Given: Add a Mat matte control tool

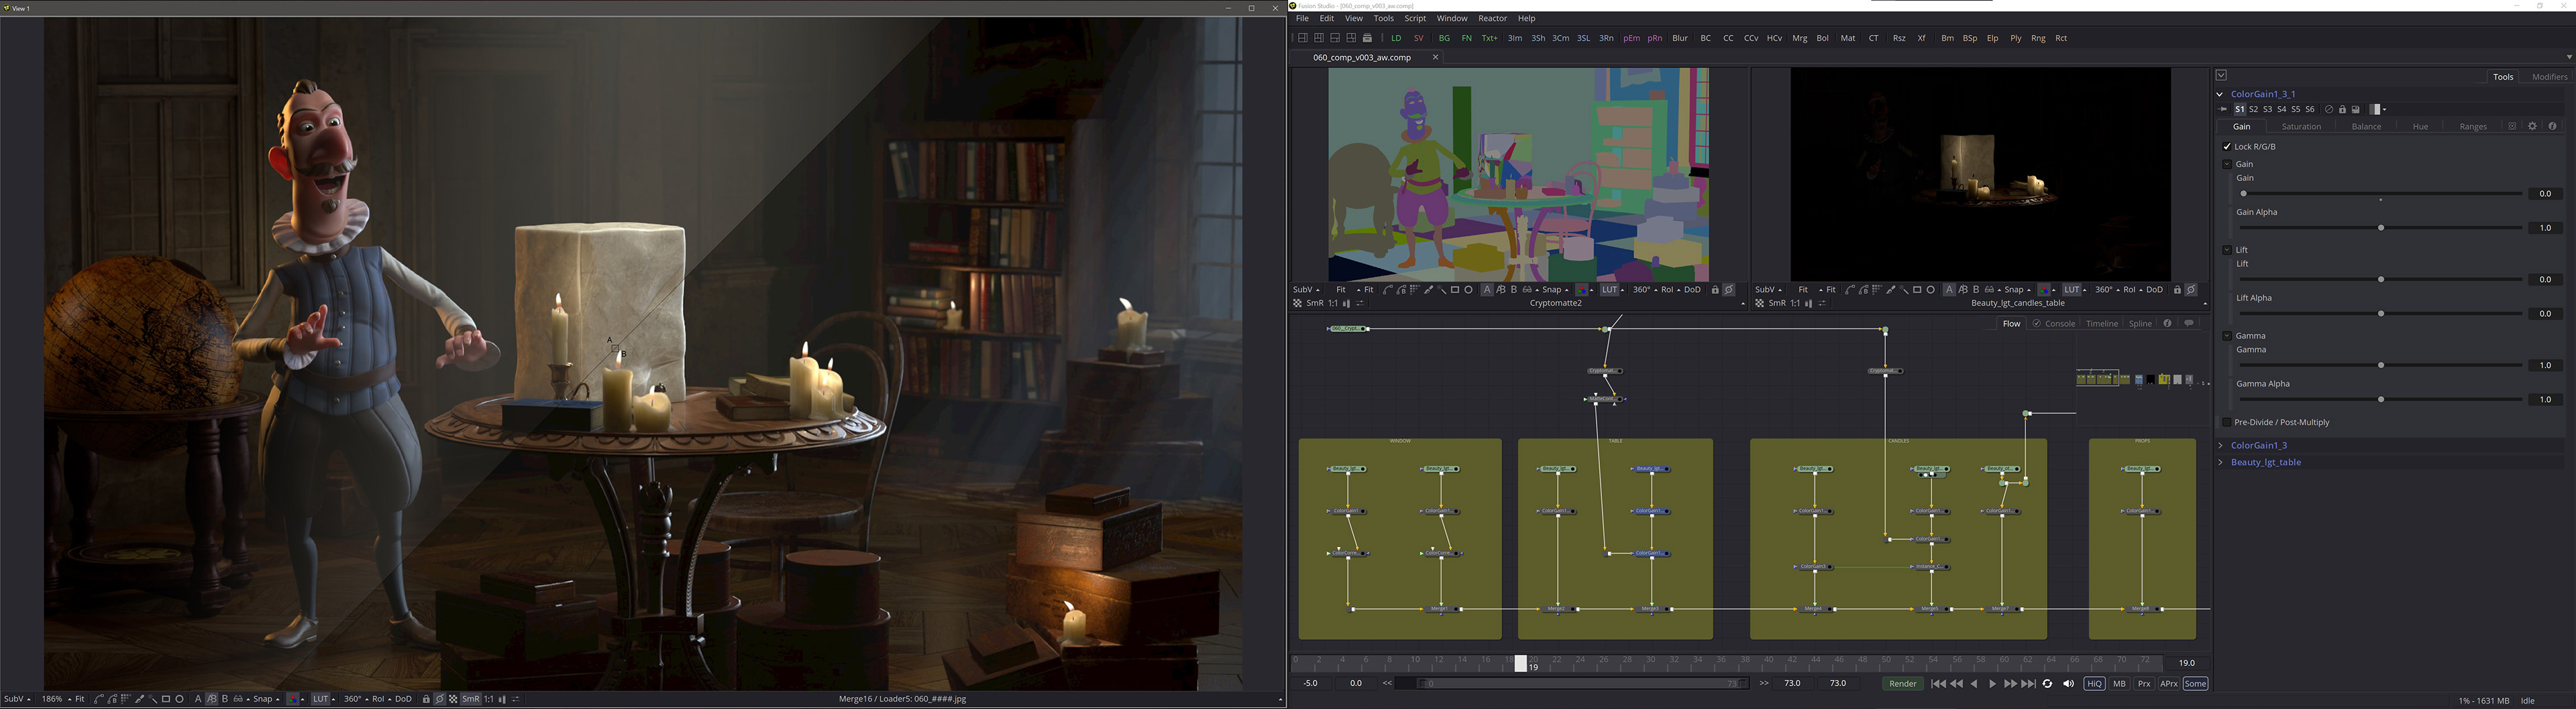Looking at the screenshot, I should tap(1848, 38).
